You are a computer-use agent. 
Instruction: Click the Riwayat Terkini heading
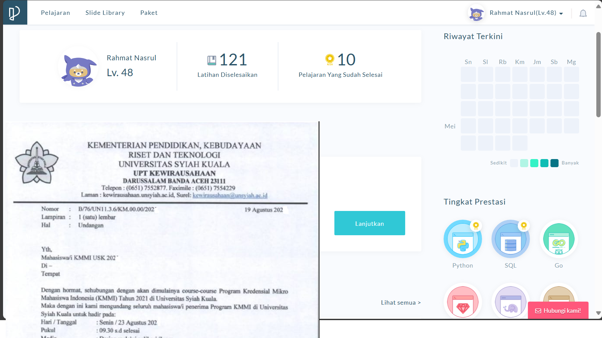[x=473, y=36]
